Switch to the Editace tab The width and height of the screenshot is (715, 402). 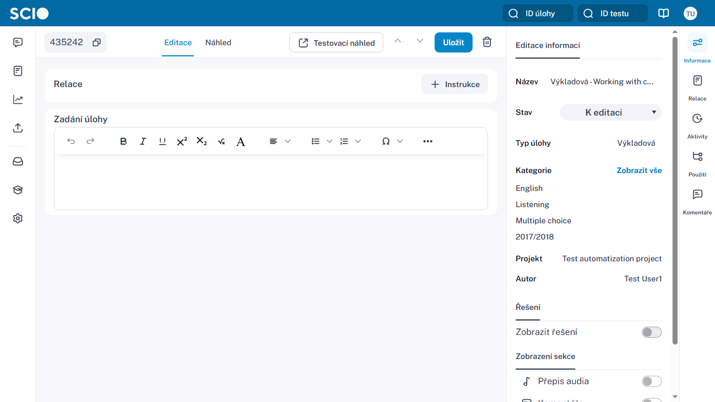(x=178, y=42)
